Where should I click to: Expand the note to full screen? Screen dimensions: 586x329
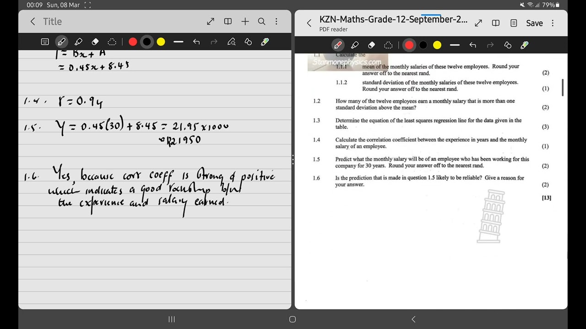pyautogui.click(x=211, y=21)
